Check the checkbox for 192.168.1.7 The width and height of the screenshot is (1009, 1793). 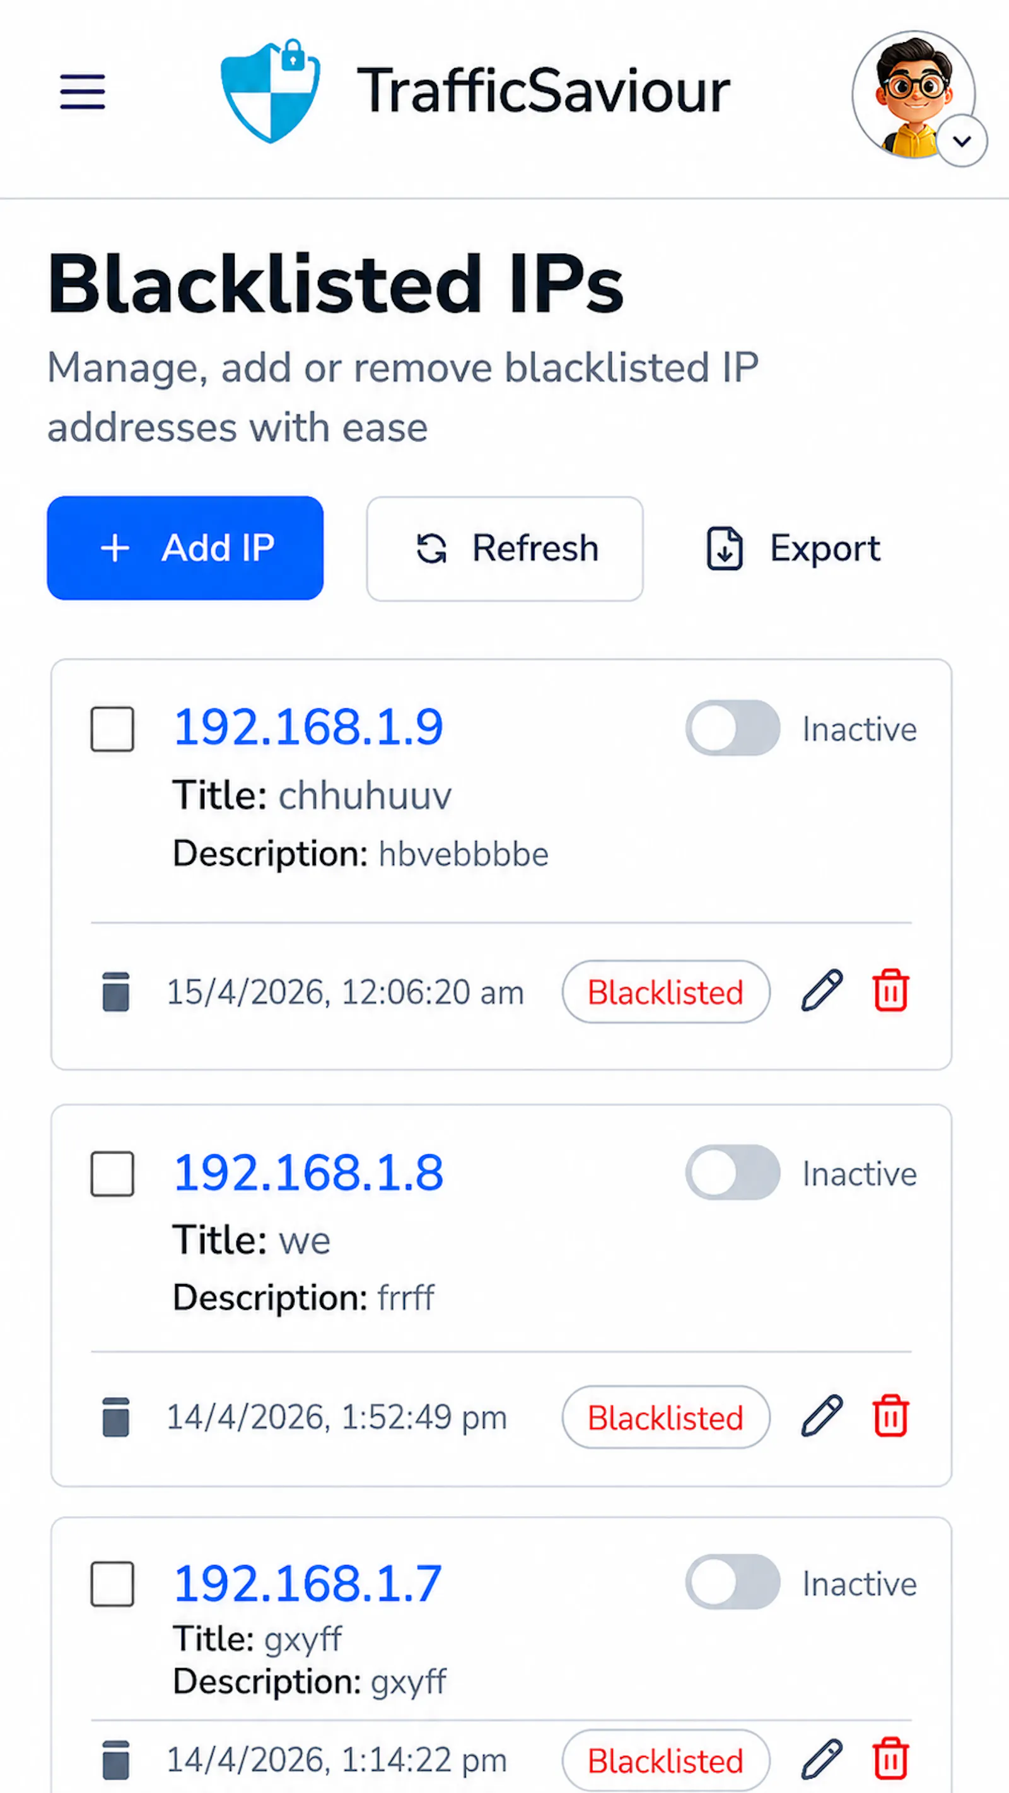(x=112, y=1584)
